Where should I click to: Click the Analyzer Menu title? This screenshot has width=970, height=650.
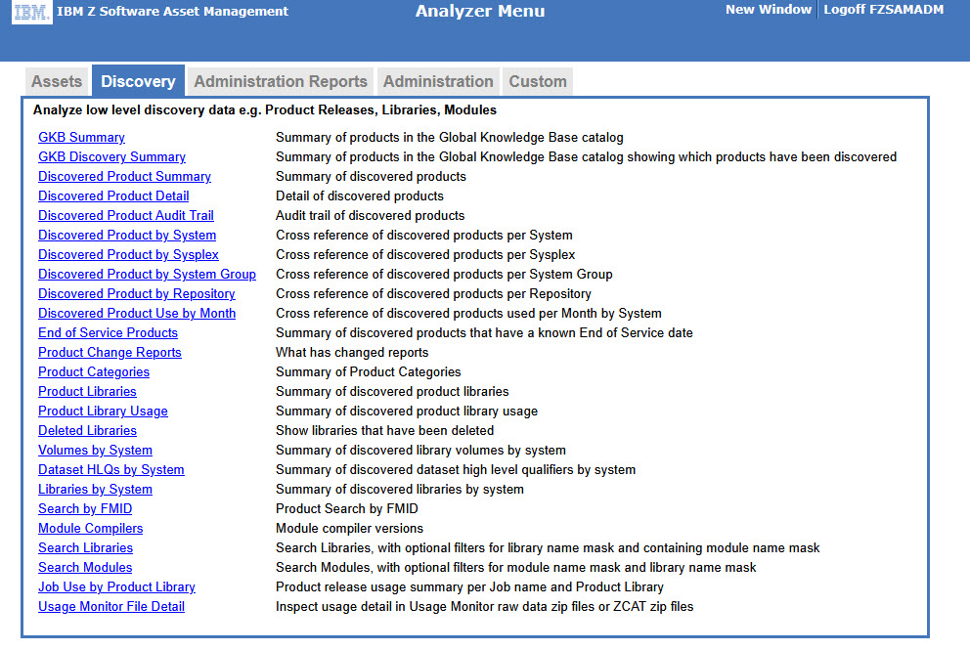click(480, 11)
